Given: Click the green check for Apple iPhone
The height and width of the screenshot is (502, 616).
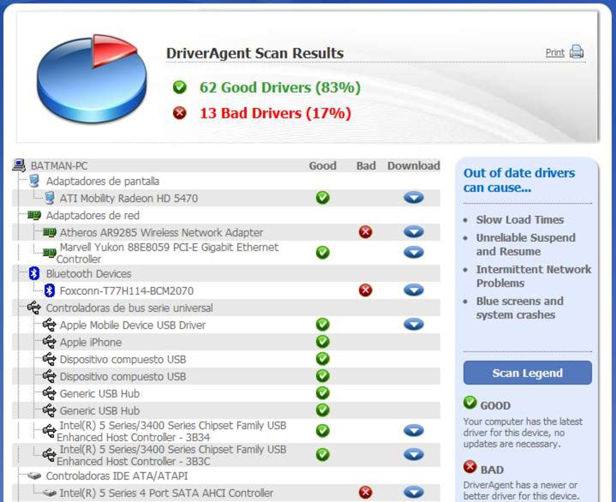Looking at the screenshot, I should pyautogui.click(x=322, y=341).
